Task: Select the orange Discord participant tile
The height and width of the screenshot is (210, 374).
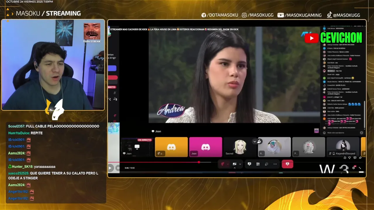Action: [171, 147]
